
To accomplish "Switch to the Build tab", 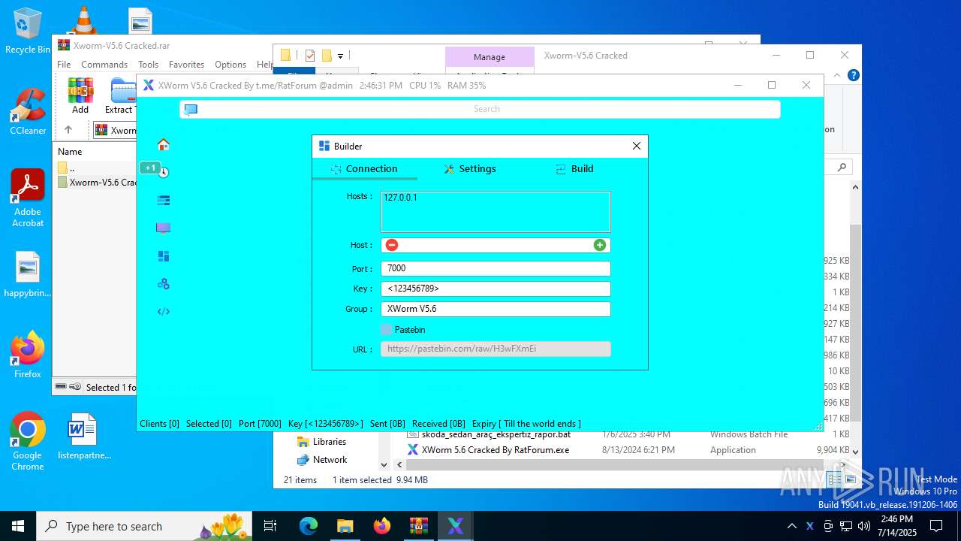I will pos(574,169).
